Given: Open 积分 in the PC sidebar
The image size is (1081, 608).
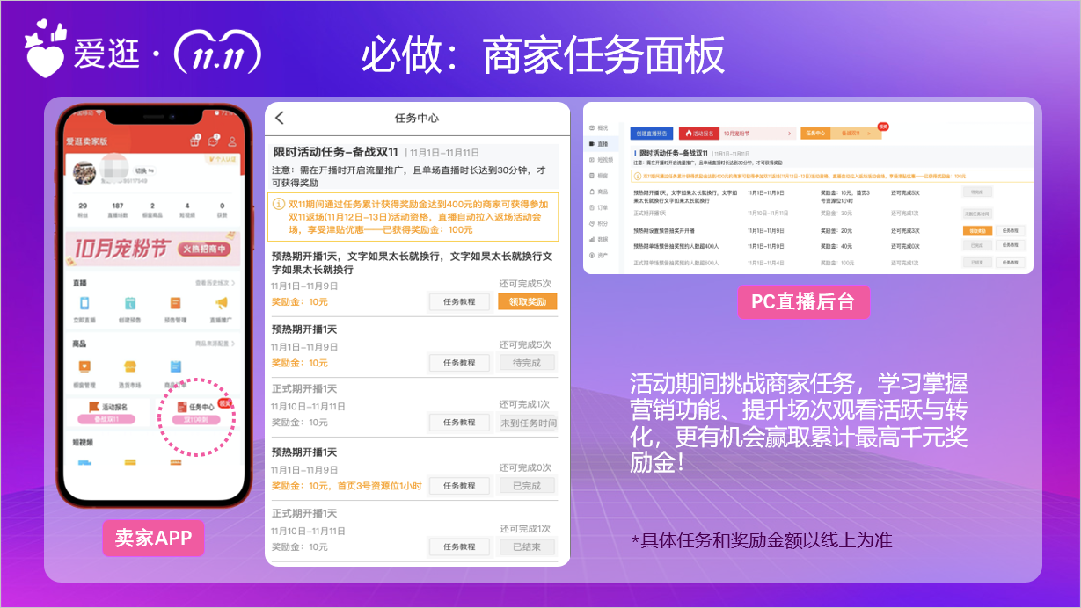Looking at the screenshot, I should click(599, 223).
